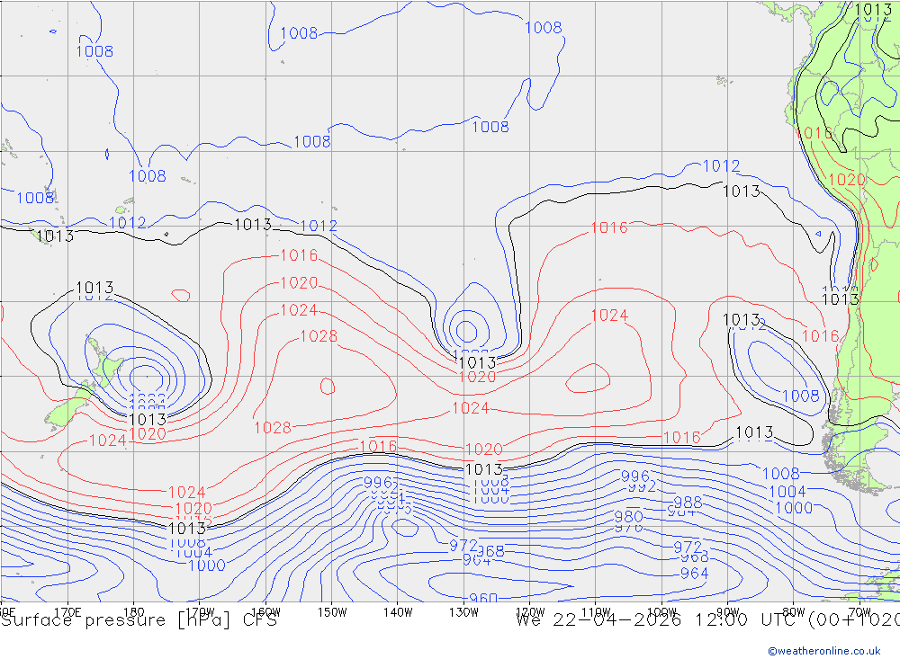Click the black 1013 label in the top-right corner
The width and height of the screenshot is (900, 659).
873,9
